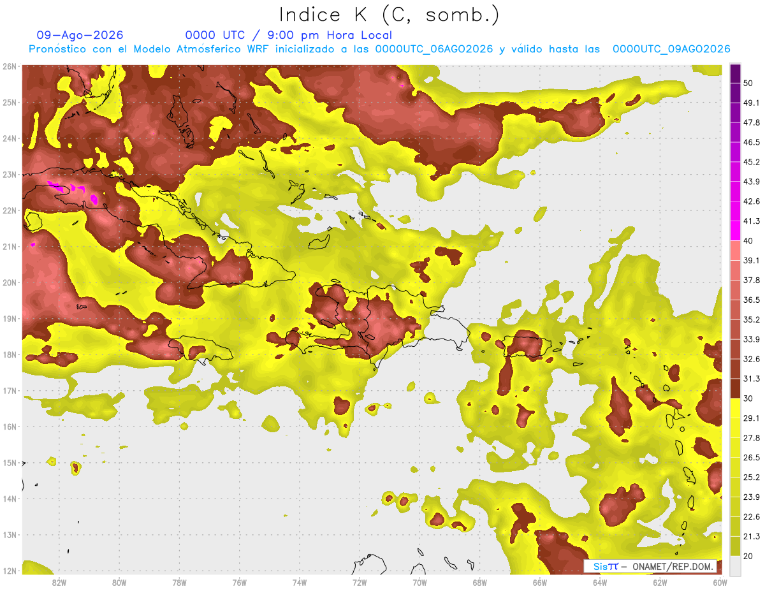This screenshot has width=765, height=591.
Task: Click the latitude label "18N"
Action: pyautogui.click(x=10, y=354)
